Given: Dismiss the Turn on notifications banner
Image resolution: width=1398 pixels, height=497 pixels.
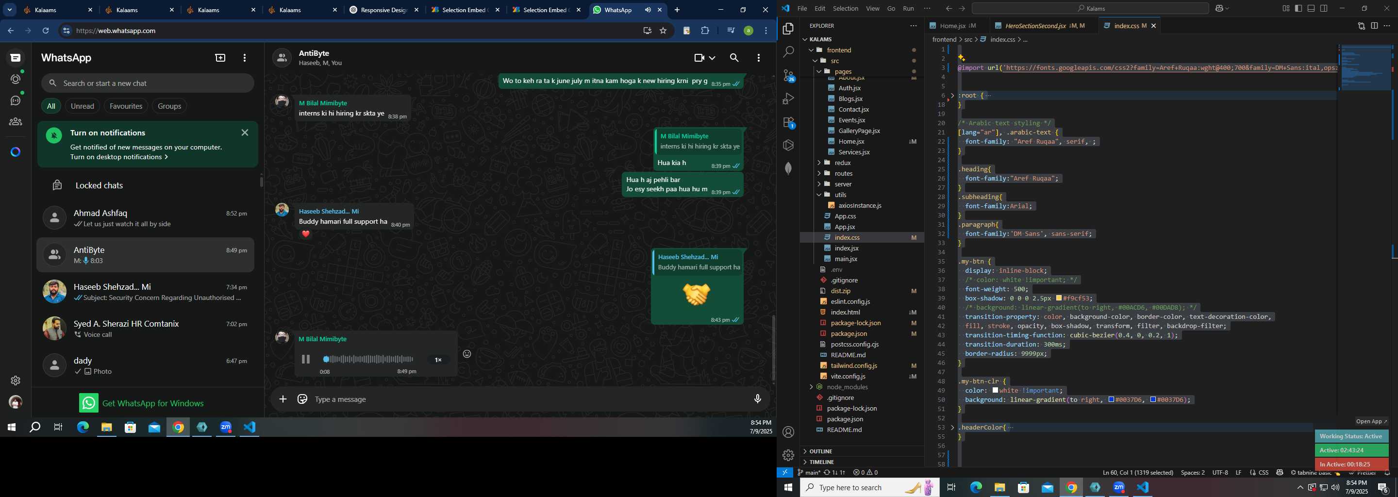Looking at the screenshot, I should tap(245, 133).
